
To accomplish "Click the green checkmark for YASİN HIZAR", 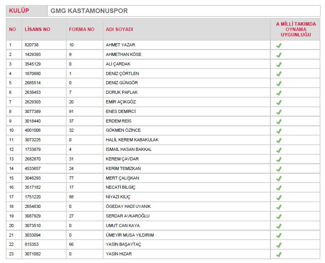I will pos(279,254).
